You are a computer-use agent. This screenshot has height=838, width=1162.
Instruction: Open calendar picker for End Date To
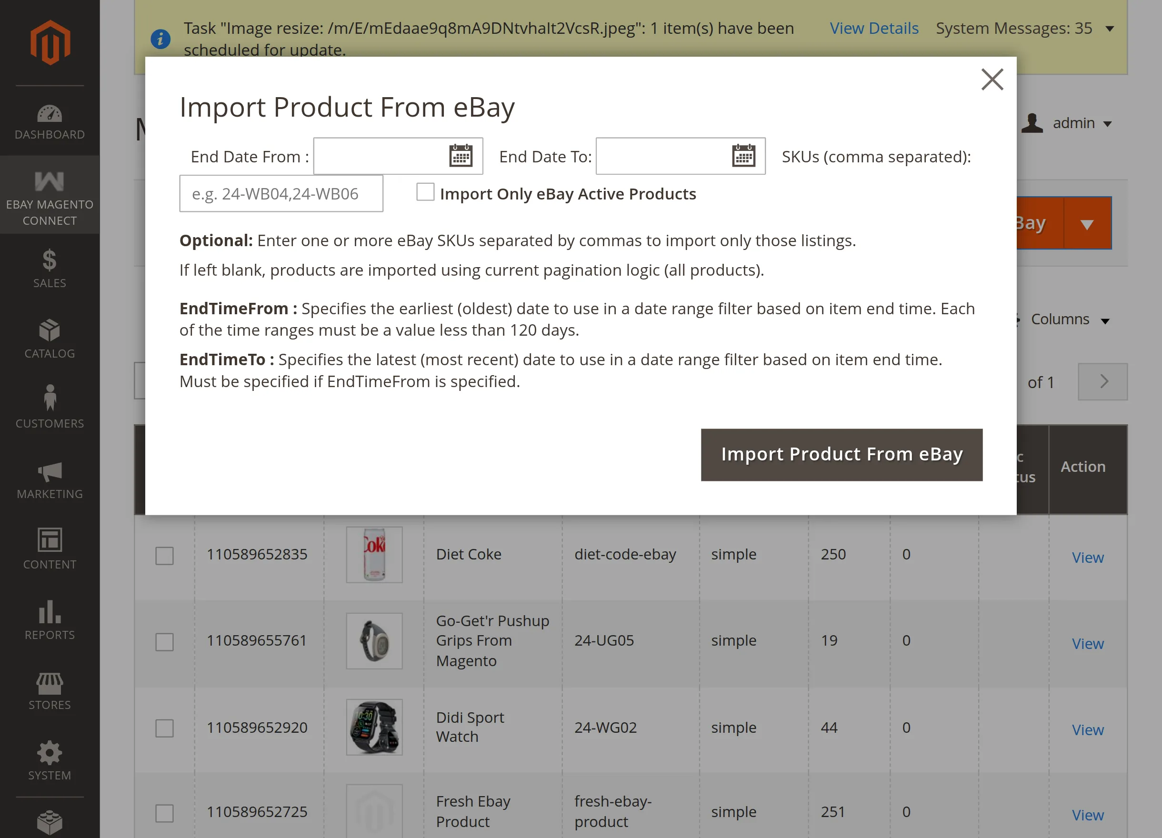pos(743,156)
